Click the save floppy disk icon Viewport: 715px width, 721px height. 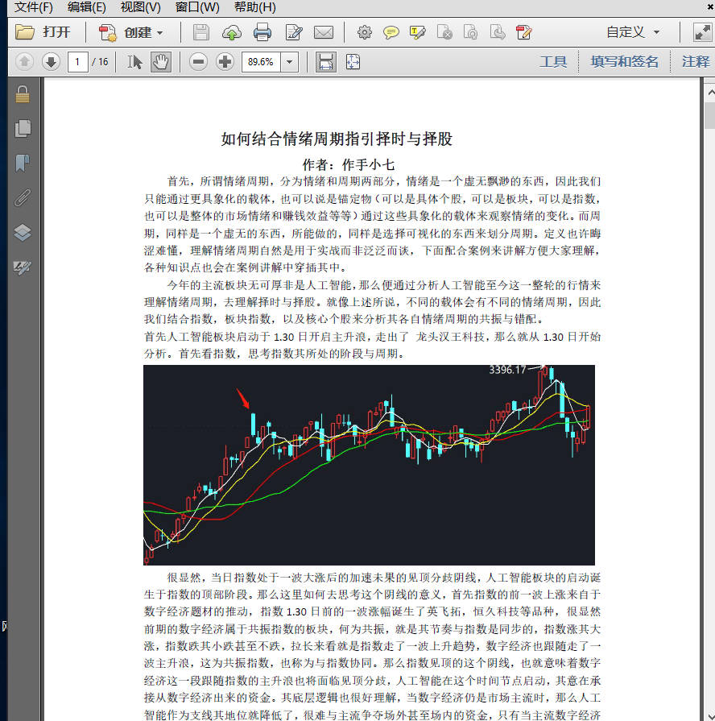click(x=200, y=33)
